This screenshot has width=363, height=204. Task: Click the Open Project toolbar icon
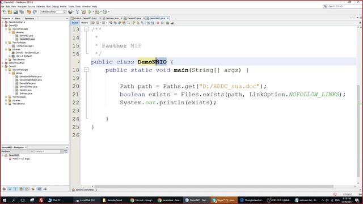click(15, 12)
